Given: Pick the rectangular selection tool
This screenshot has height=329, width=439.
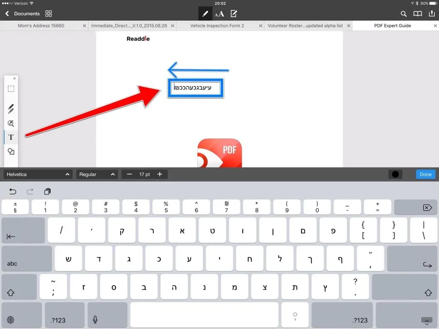Looking at the screenshot, I should coord(11,89).
